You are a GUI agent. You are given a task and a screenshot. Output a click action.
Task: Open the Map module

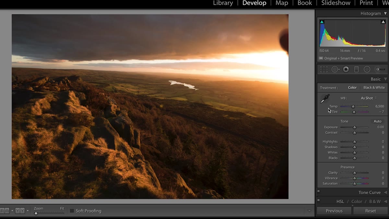[x=282, y=3]
